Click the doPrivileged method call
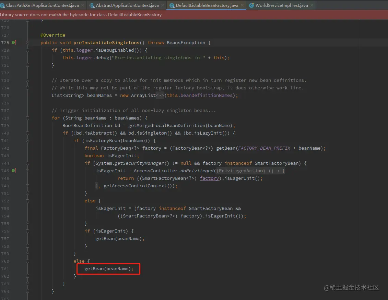 [197, 171]
